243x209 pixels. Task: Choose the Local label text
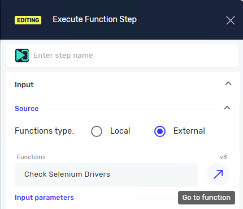[x=120, y=131]
